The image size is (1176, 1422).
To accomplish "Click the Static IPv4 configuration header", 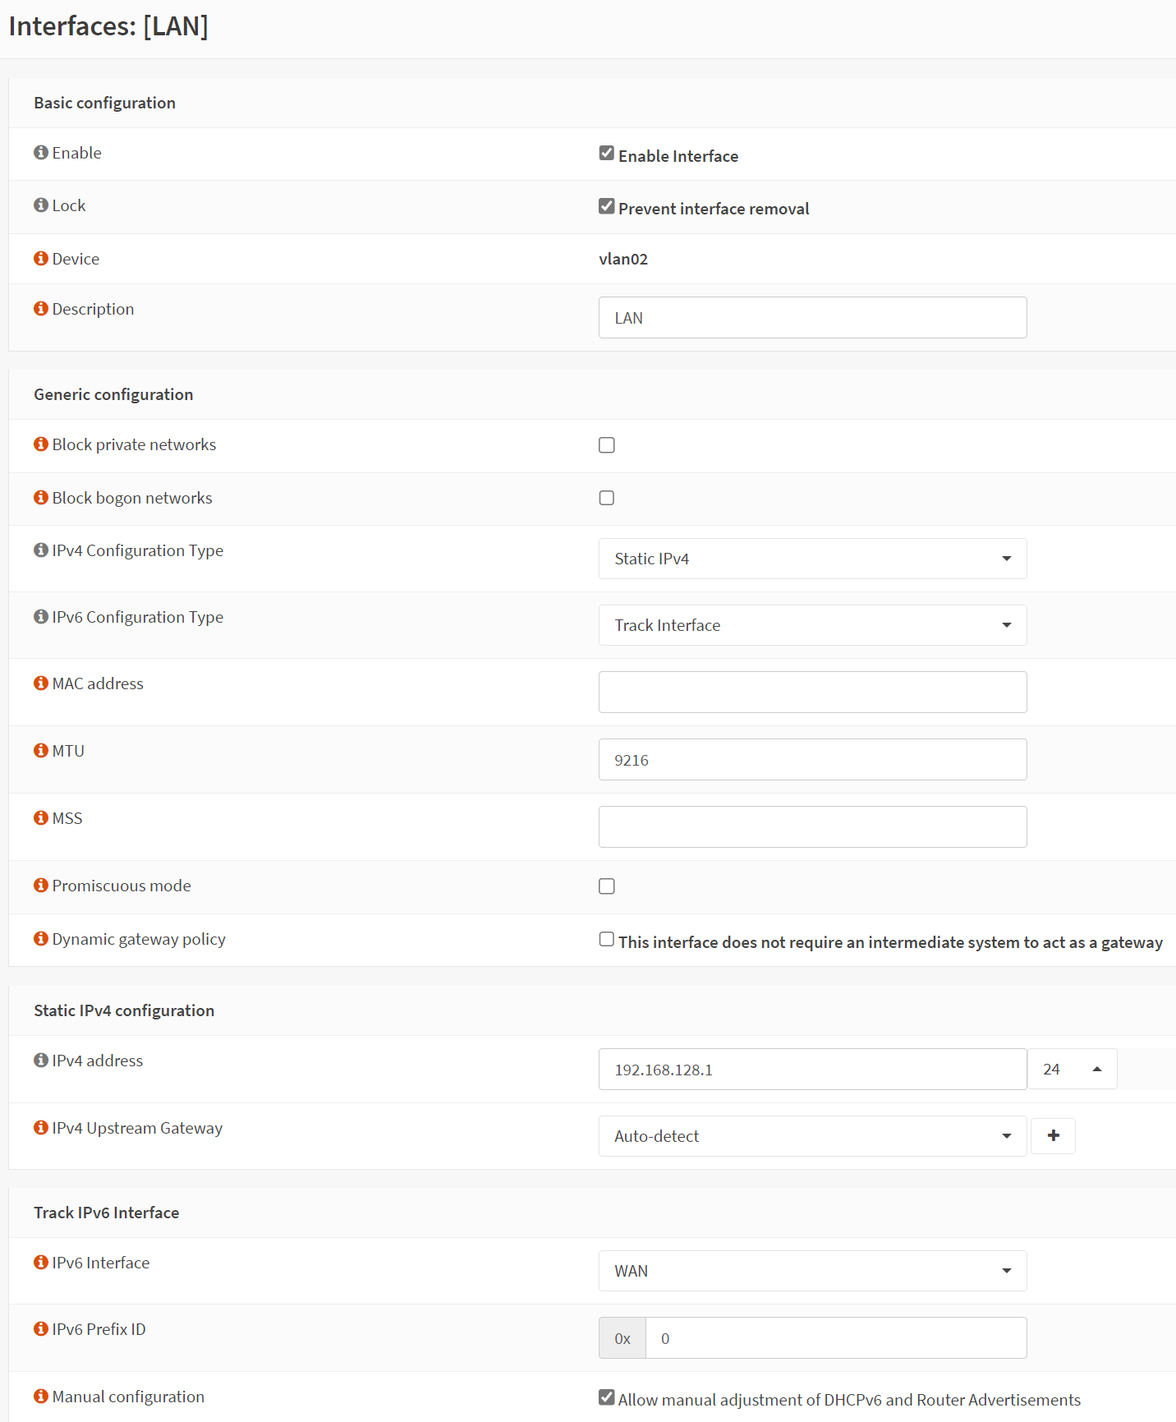I will pyautogui.click(x=124, y=1010).
